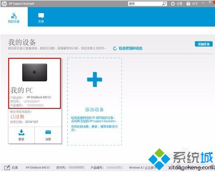The height and width of the screenshot is (172, 215).
Task: Click the 反馈 feedback icon in status bar
Action: tap(7, 168)
